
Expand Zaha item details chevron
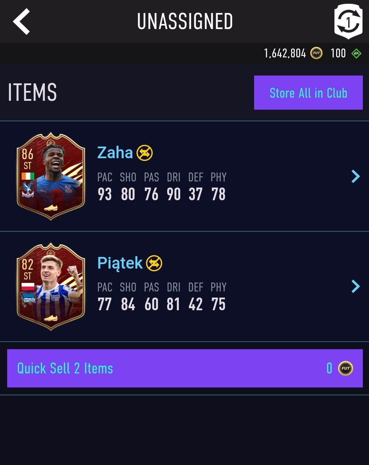[x=356, y=176]
